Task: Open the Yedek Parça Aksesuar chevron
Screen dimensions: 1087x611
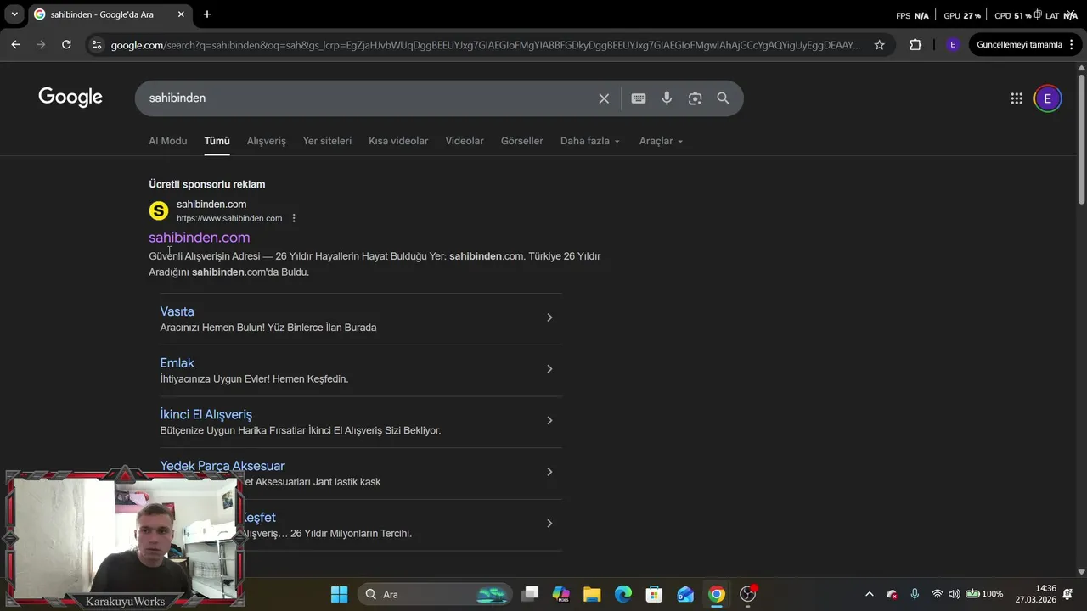Action: 549,472
